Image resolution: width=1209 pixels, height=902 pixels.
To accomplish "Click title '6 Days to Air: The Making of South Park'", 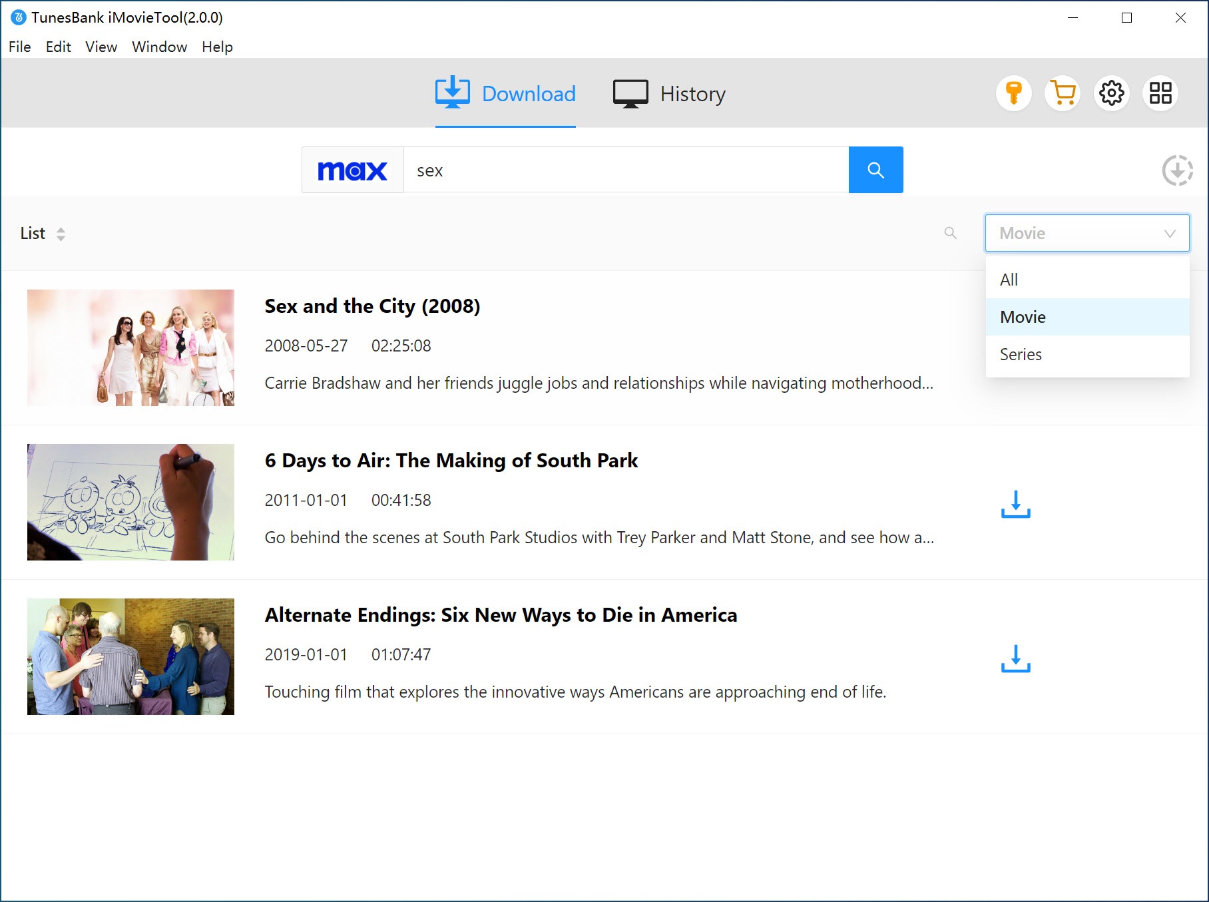I will tap(451, 461).
